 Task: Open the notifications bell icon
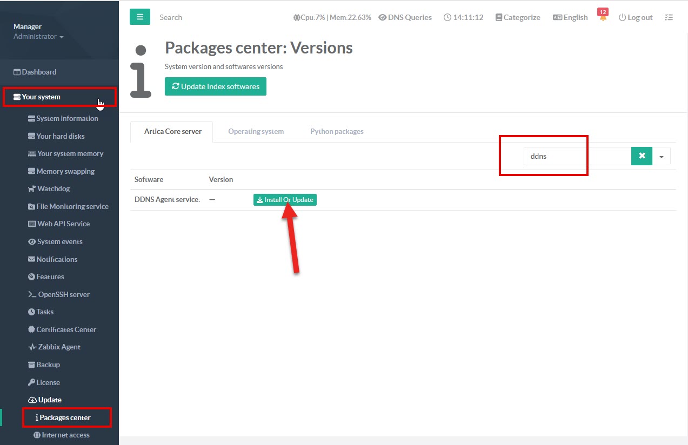coord(603,18)
